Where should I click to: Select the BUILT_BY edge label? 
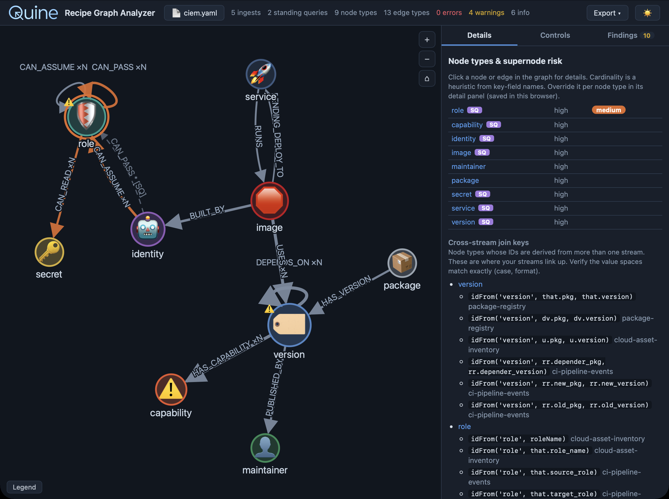coord(207,212)
